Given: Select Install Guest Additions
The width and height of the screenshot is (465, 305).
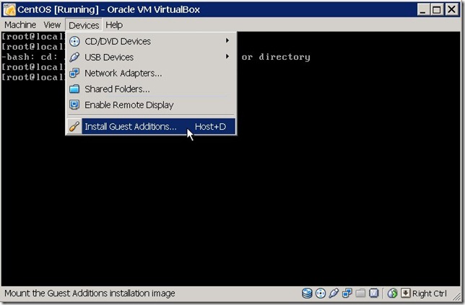Looking at the screenshot, I should [x=151, y=126].
